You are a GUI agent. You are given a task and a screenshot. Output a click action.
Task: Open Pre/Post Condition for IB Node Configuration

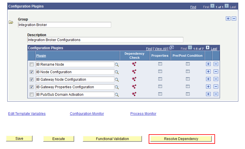pyautogui.click(x=188, y=71)
